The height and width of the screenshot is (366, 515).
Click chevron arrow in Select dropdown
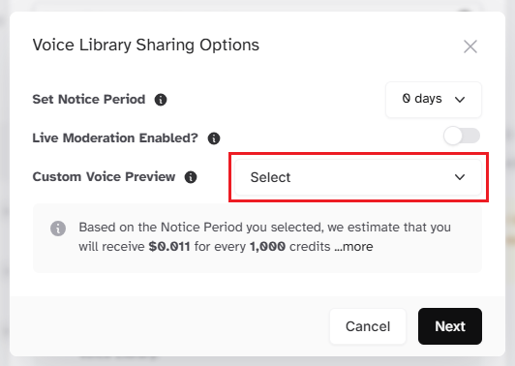(460, 177)
